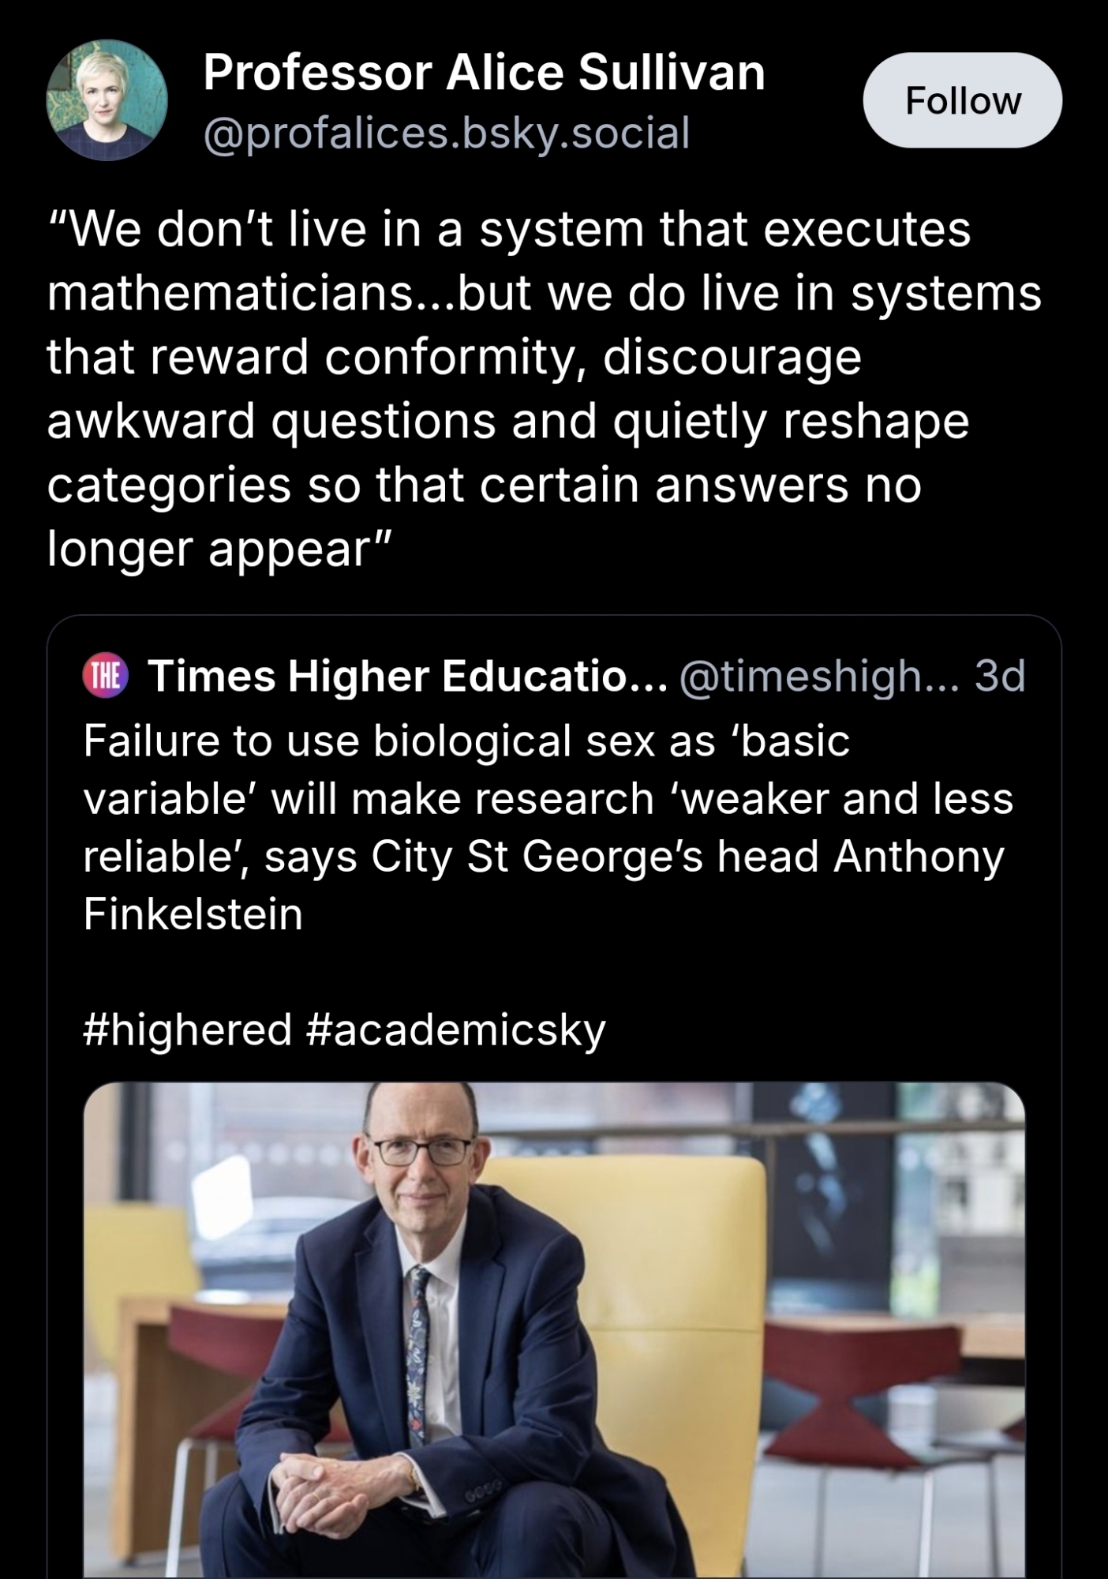
Task: Open quoted text starting "Failure to use"
Action: [x=466, y=741]
